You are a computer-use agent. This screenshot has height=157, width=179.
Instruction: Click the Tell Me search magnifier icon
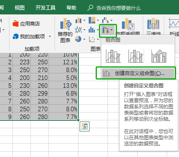[90, 8]
